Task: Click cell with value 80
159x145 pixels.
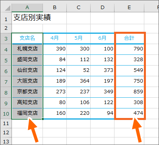Action: 55,103
